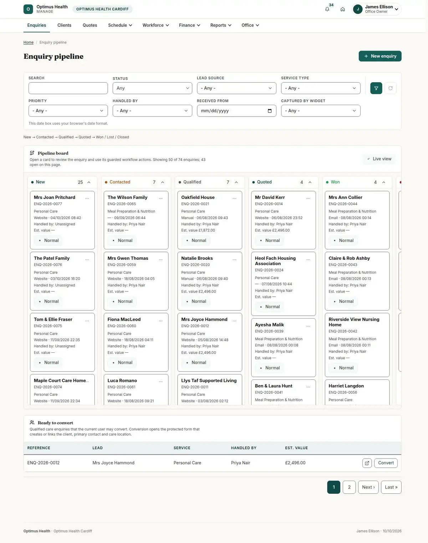The width and height of the screenshot is (428, 543).
Task: Open ENQ-2026-0012 in new window icon
Action: (367, 463)
